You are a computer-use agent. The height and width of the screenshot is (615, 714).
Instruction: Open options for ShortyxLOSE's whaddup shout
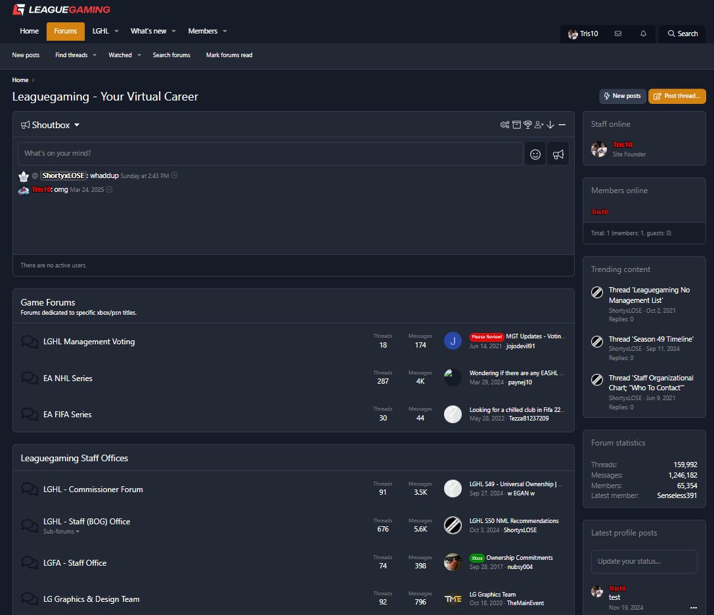pyautogui.click(x=175, y=175)
